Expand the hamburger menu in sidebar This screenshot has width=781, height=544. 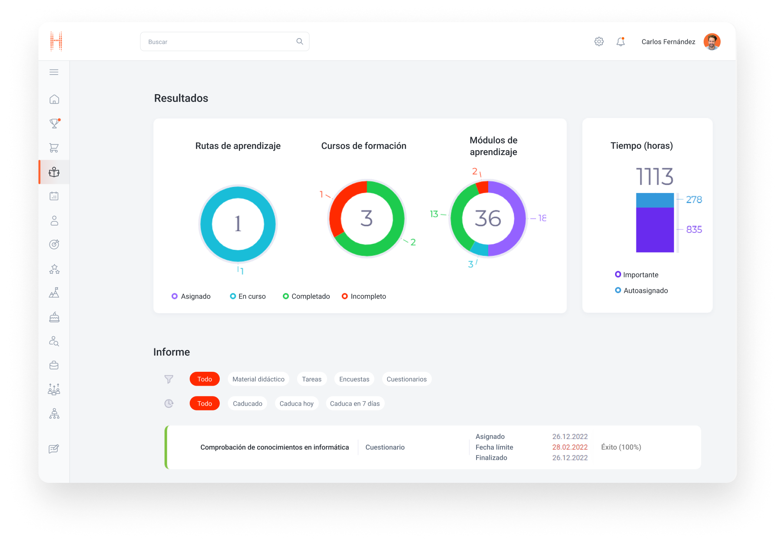(54, 72)
